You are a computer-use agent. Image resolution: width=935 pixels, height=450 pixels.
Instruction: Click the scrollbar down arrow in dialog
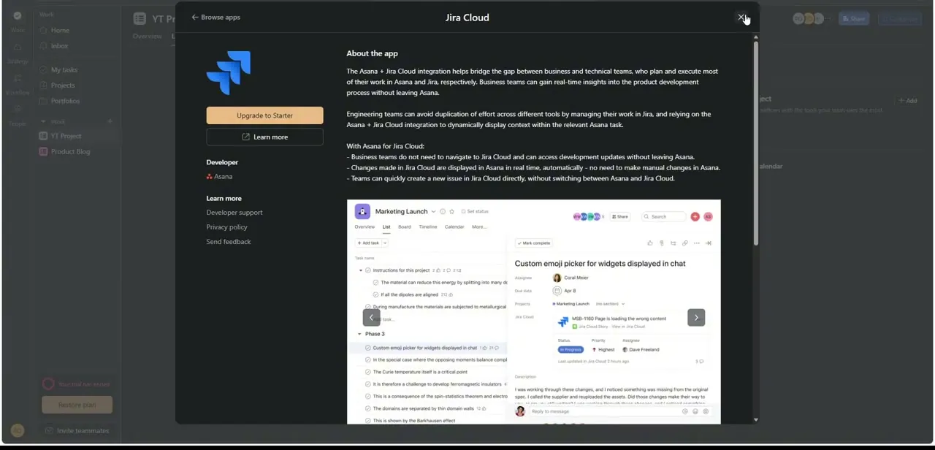(x=755, y=419)
